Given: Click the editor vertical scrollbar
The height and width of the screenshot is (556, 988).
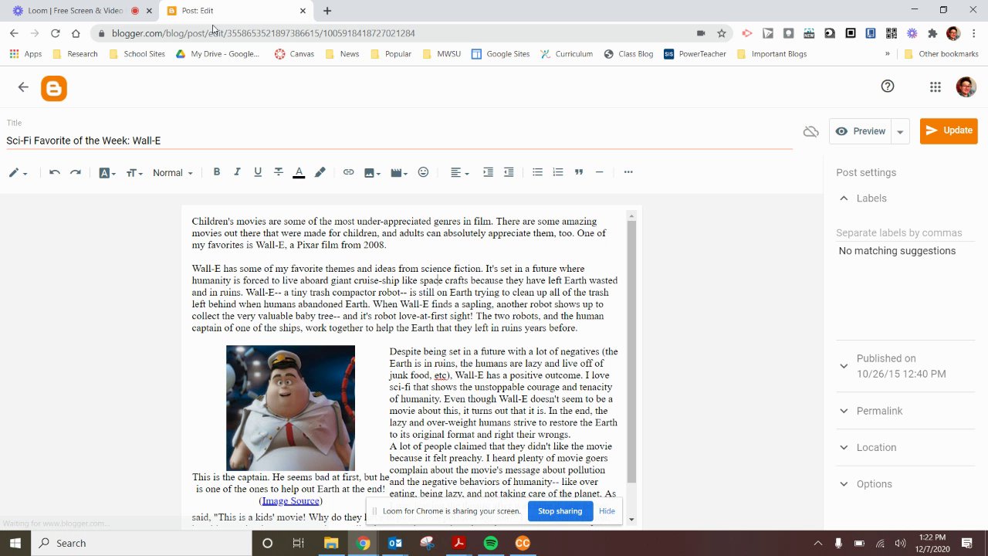Looking at the screenshot, I should 631,351.
